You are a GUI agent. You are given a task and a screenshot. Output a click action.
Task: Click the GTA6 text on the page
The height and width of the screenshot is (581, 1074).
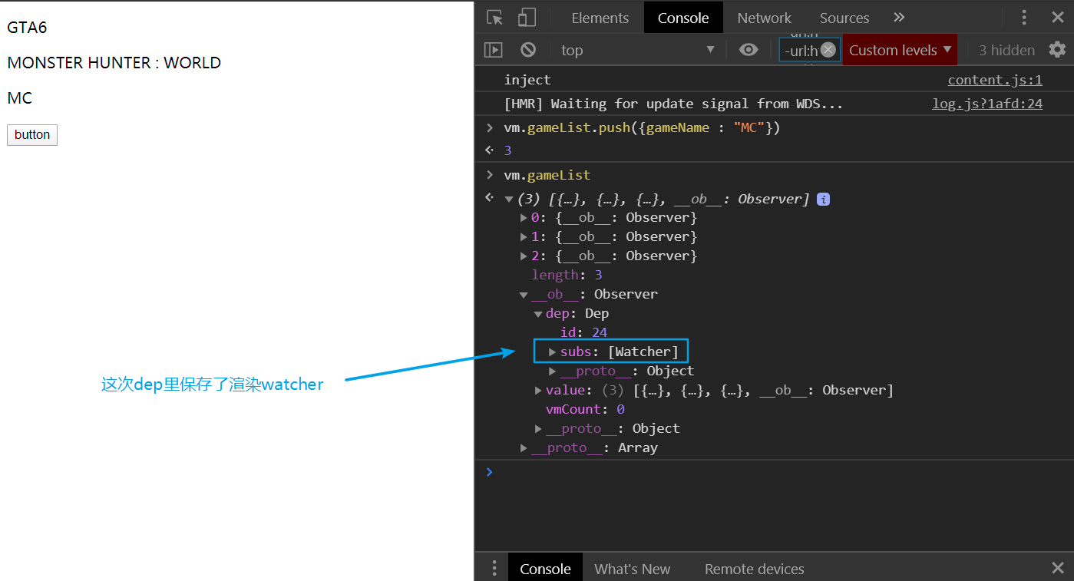[27, 28]
